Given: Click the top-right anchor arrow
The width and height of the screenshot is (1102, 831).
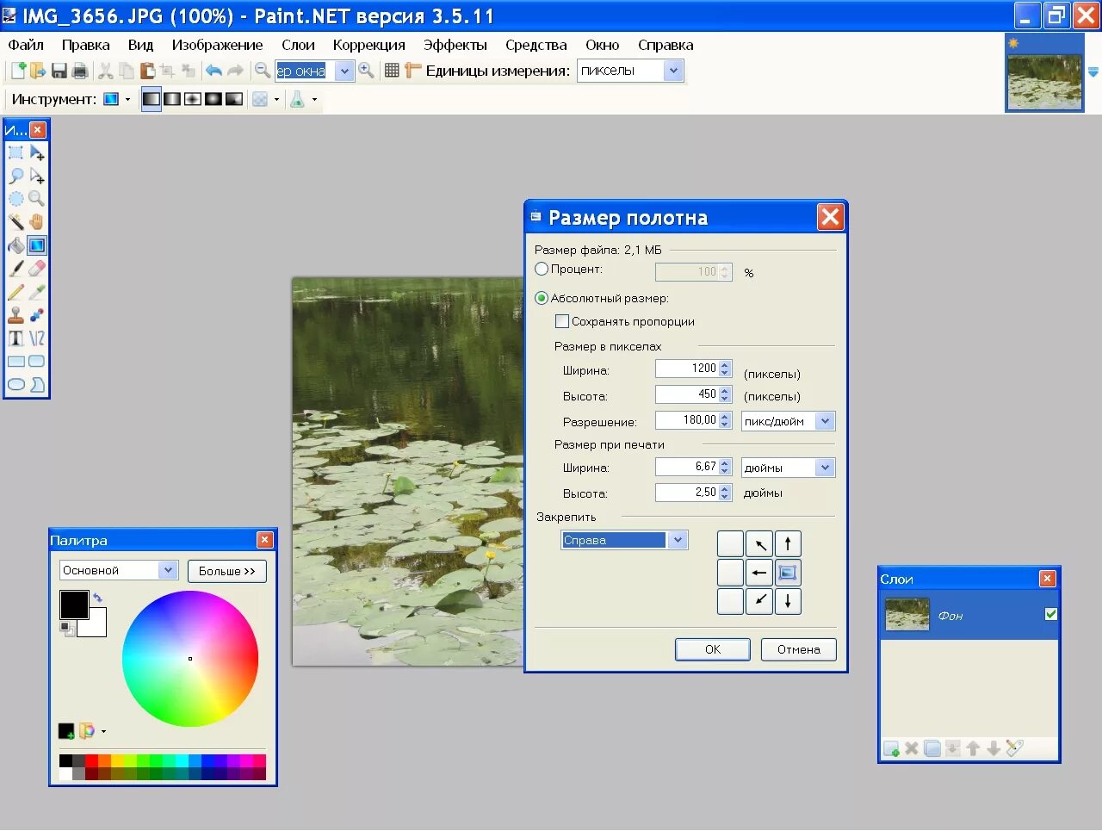Looking at the screenshot, I should [x=788, y=544].
